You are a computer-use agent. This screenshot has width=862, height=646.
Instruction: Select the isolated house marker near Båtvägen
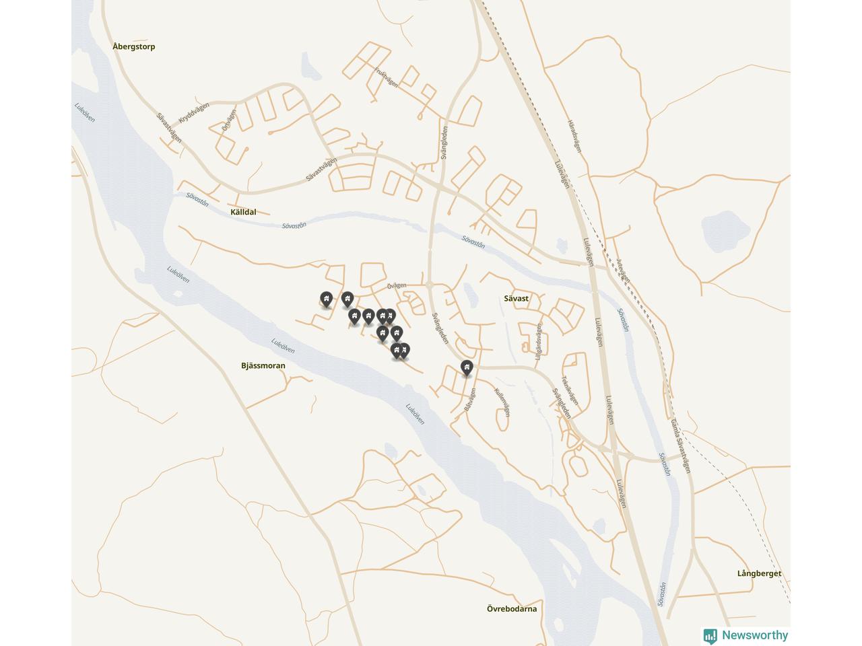pyautogui.click(x=467, y=368)
